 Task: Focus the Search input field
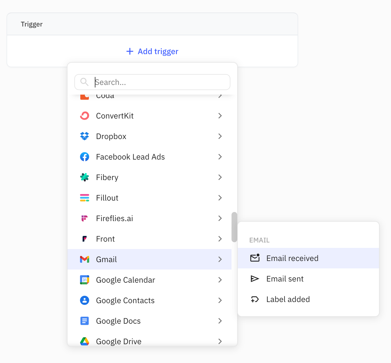click(x=152, y=82)
